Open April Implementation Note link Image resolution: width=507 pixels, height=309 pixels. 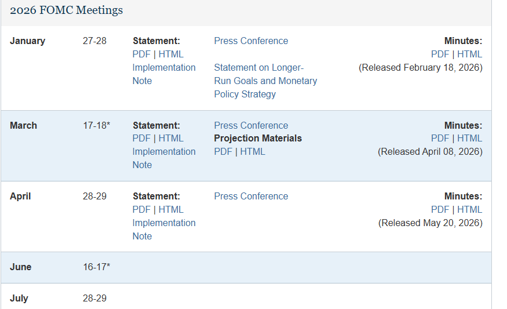tap(164, 230)
